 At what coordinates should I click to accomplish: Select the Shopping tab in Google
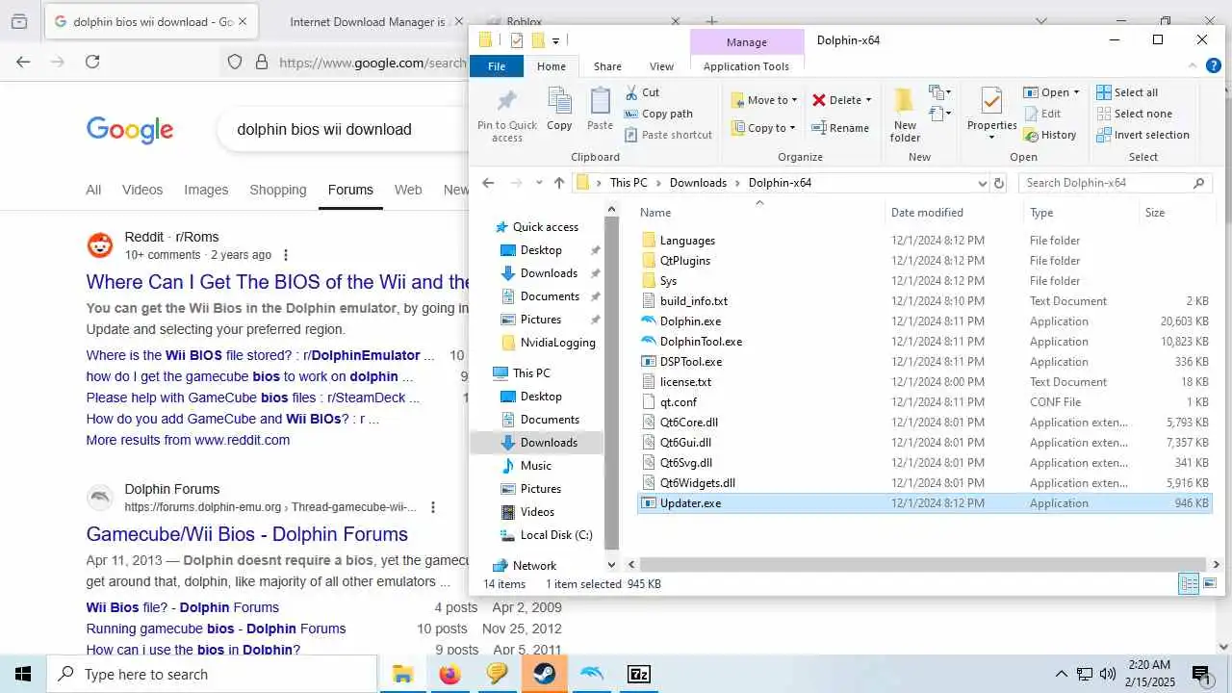point(277,190)
